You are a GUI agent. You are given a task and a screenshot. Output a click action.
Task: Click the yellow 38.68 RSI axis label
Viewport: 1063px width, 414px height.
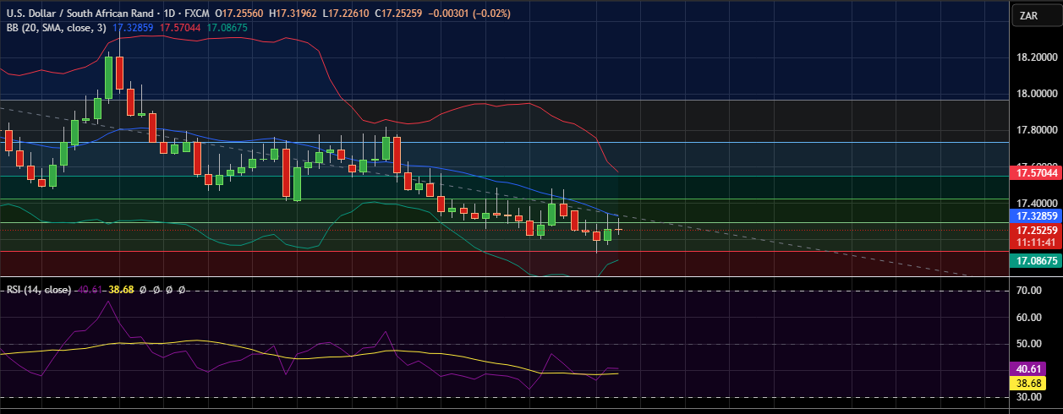pyautogui.click(x=1028, y=383)
